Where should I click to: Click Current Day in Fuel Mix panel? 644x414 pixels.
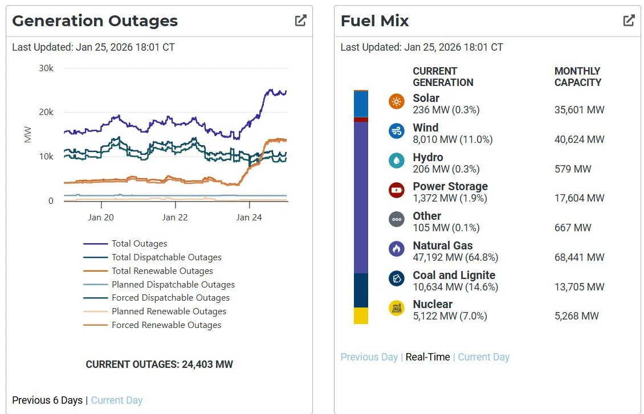pyautogui.click(x=483, y=357)
